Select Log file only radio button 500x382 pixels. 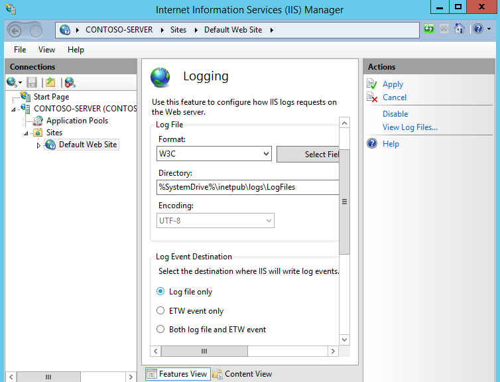(160, 291)
